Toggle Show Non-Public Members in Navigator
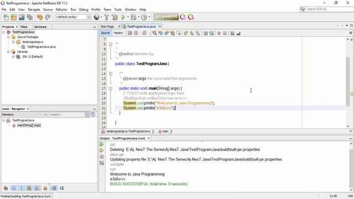The image size is (354, 199). (x=29, y=188)
